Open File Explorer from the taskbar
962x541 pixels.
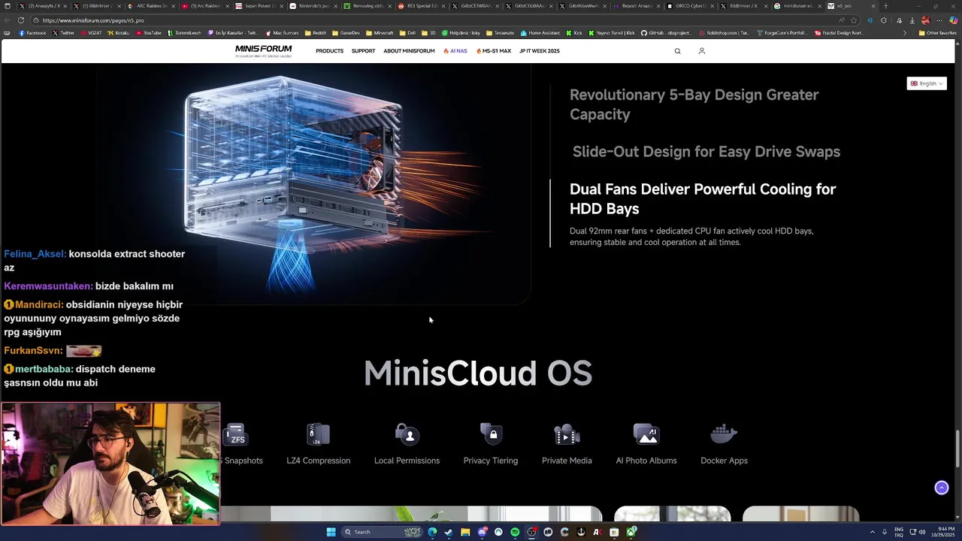click(465, 532)
